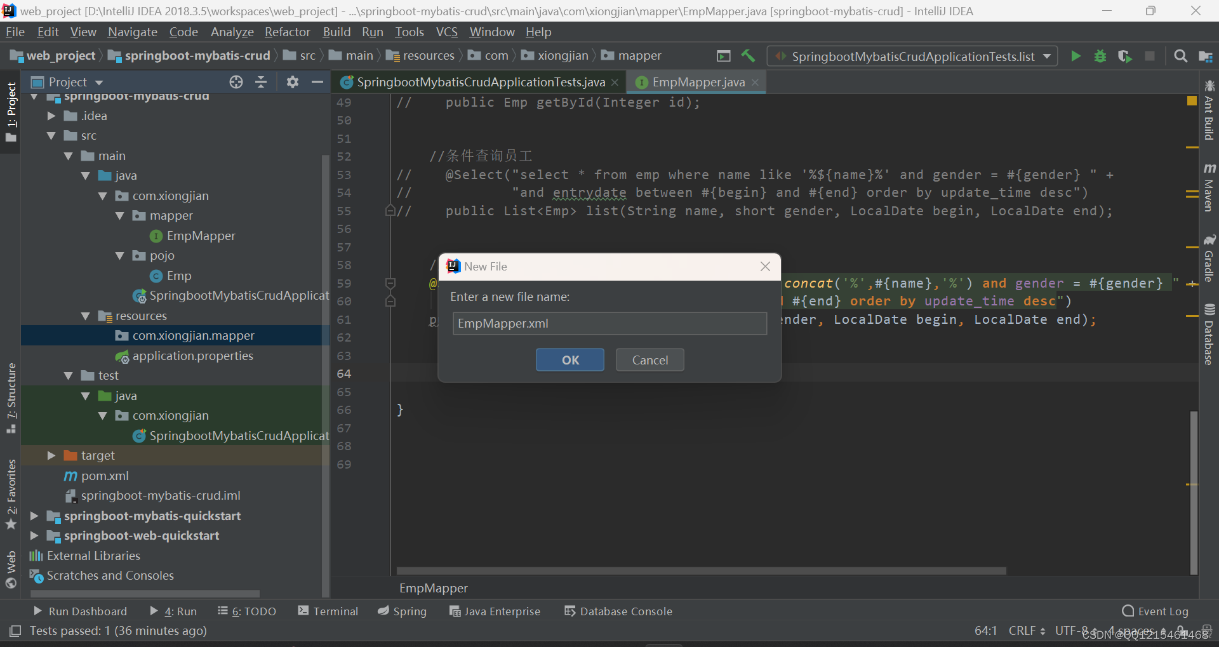Click the CRLF line separator widget
Image resolution: width=1219 pixels, height=647 pixels.
click(x=1027, y=630)
